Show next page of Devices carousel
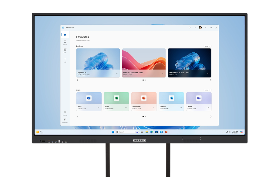The width and height of the screenshot is (279, 177). coord(211,80)
